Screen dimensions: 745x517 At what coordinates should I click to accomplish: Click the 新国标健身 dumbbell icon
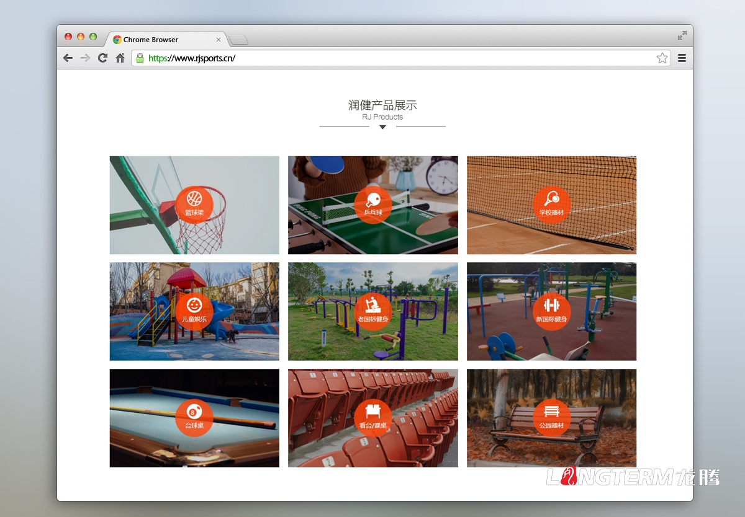point(551,310)
